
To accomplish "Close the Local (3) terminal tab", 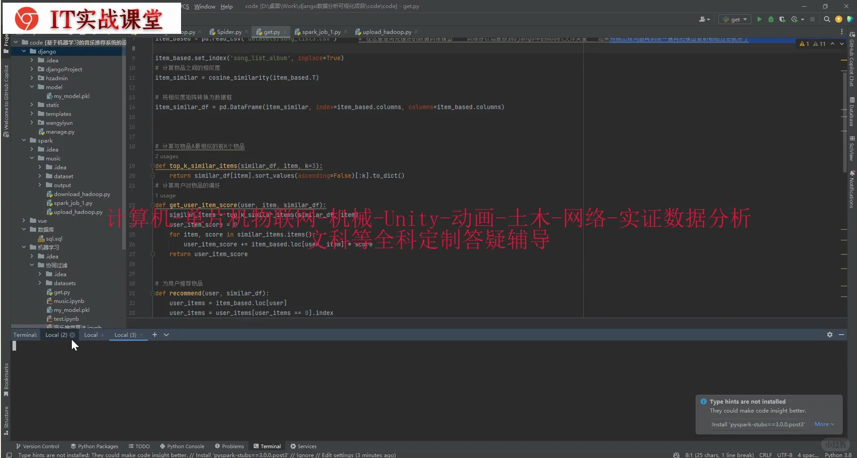I will pos(141,335).
